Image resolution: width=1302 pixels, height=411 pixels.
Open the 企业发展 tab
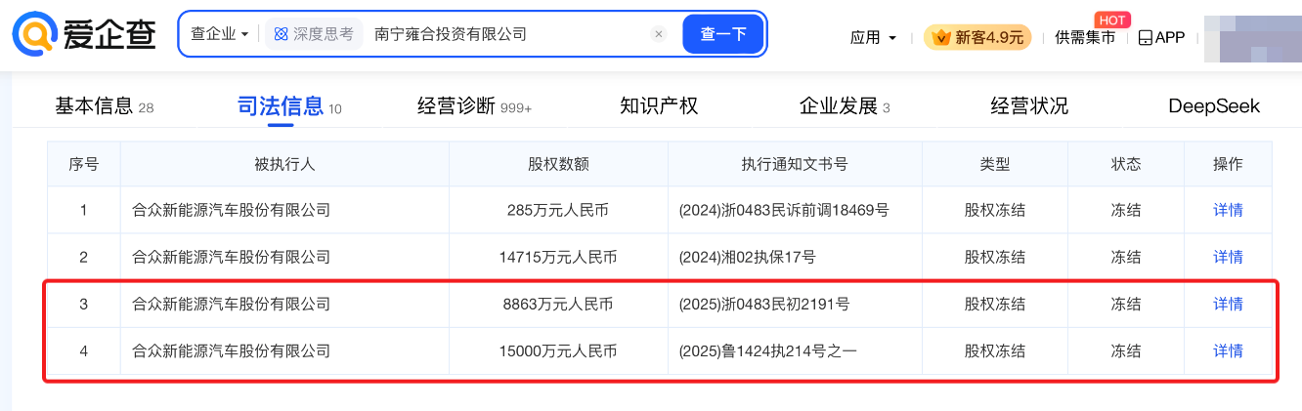839,105
